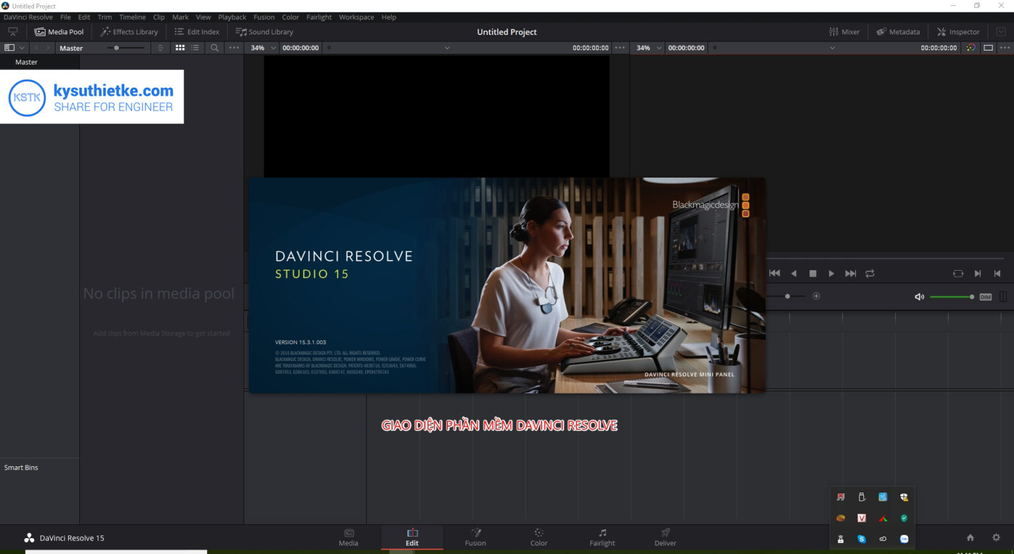The image size is (1014, 554).
Task: Click the full-screen monitor icon left of Media Pool
Action: click(13, 32)
